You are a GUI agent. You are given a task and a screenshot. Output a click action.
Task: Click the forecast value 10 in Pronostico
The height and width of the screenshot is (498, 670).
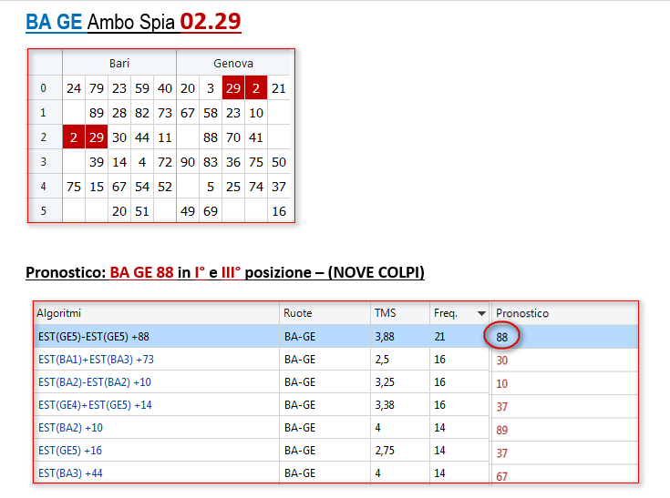[x=501, y=383]
